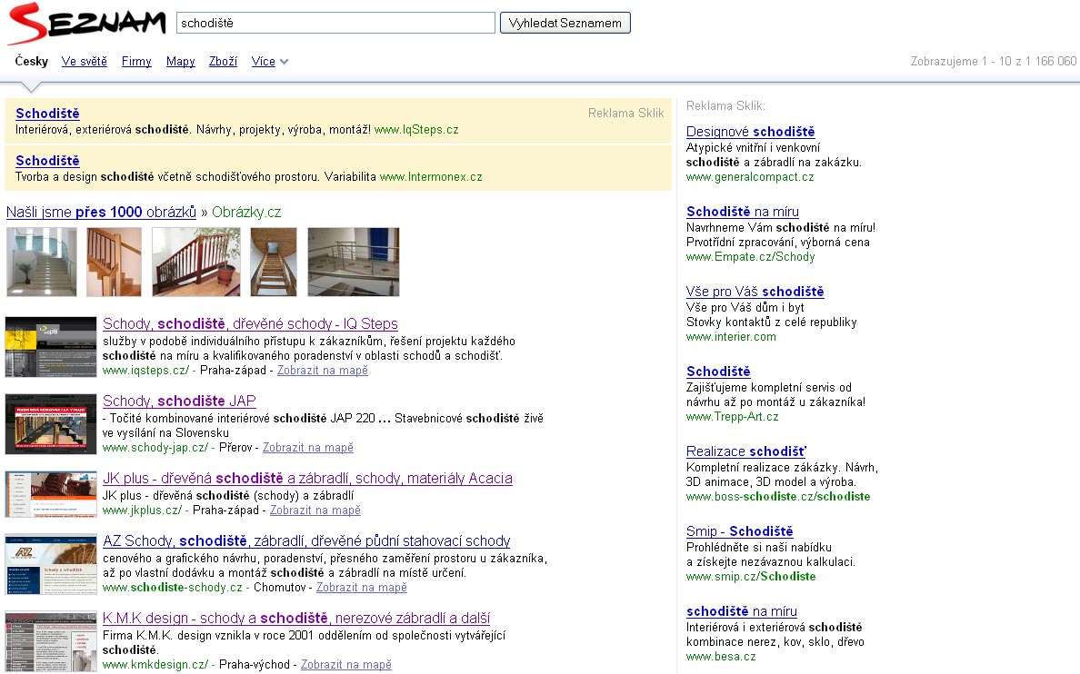This screenshot has height=674, width=1080.
Task: Open the "Firmy" tab
Action: click(x=136, y=61)
